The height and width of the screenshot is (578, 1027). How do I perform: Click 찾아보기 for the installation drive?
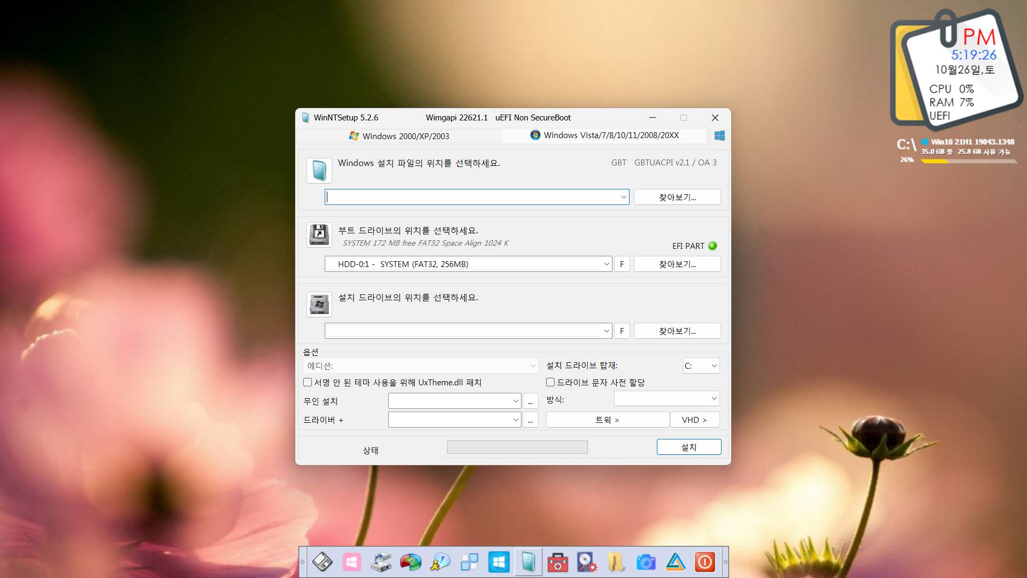[677, 331]
